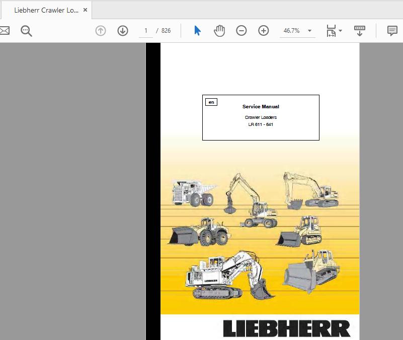Edit the current page number field
Image resolution: width=403 pixels, height=340 pixels.
pyautogui.click(x=146, y=31)
